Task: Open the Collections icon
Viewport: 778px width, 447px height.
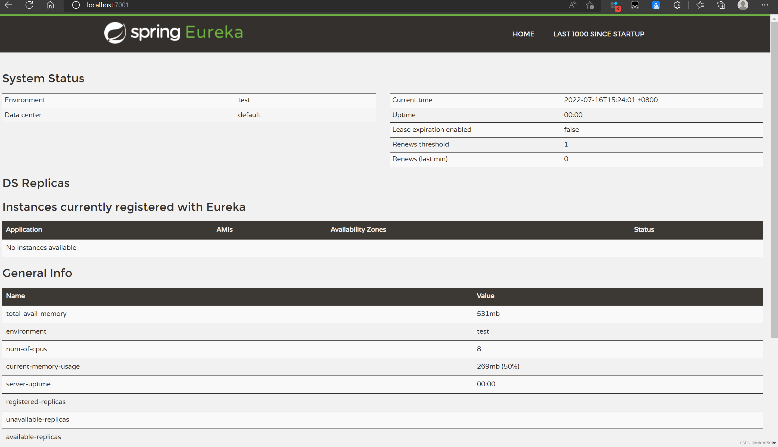Action: pyautogui.click(x=721, y=5)
